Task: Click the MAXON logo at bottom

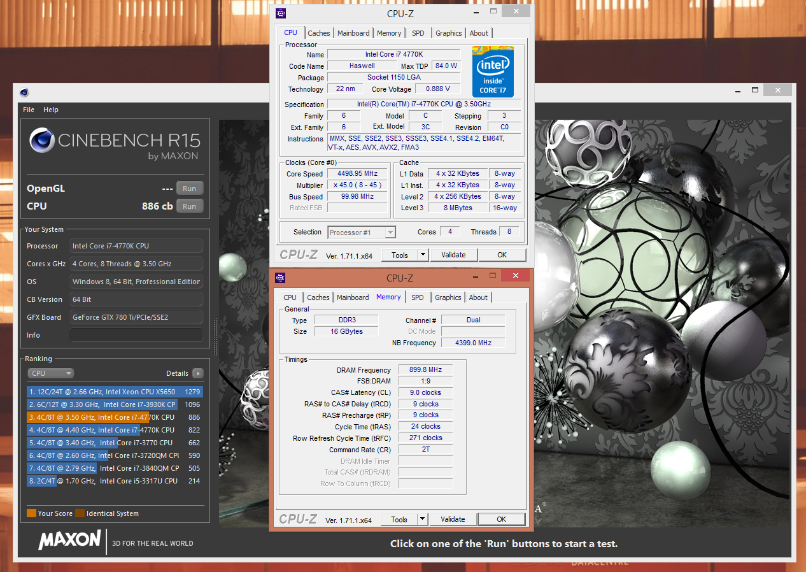Action: pyautogui.click(x=69, y=540)
